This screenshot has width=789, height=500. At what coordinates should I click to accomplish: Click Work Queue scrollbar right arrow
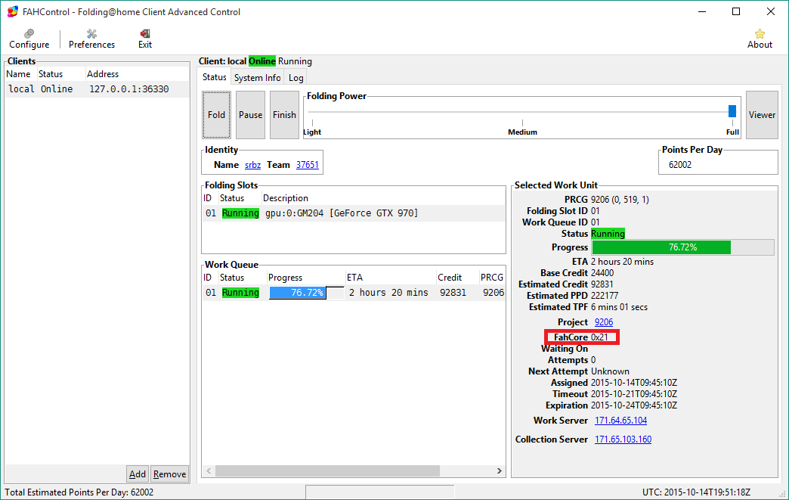(x=499, y=470)
